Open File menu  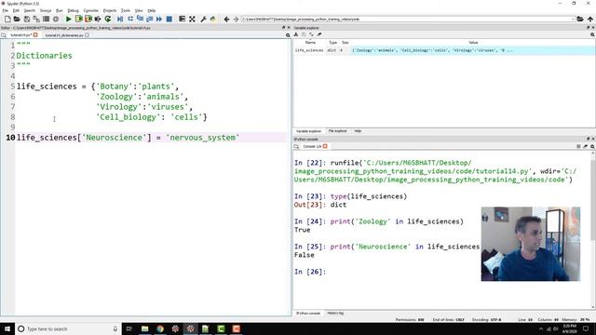(x=5, y=10)
